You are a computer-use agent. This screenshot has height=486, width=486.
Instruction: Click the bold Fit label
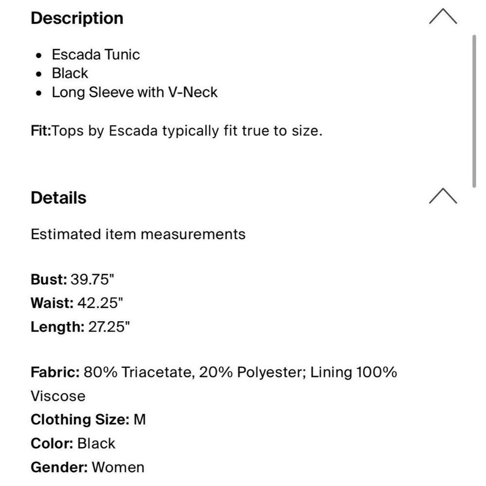pyautogui.click(x=41, y=131)
